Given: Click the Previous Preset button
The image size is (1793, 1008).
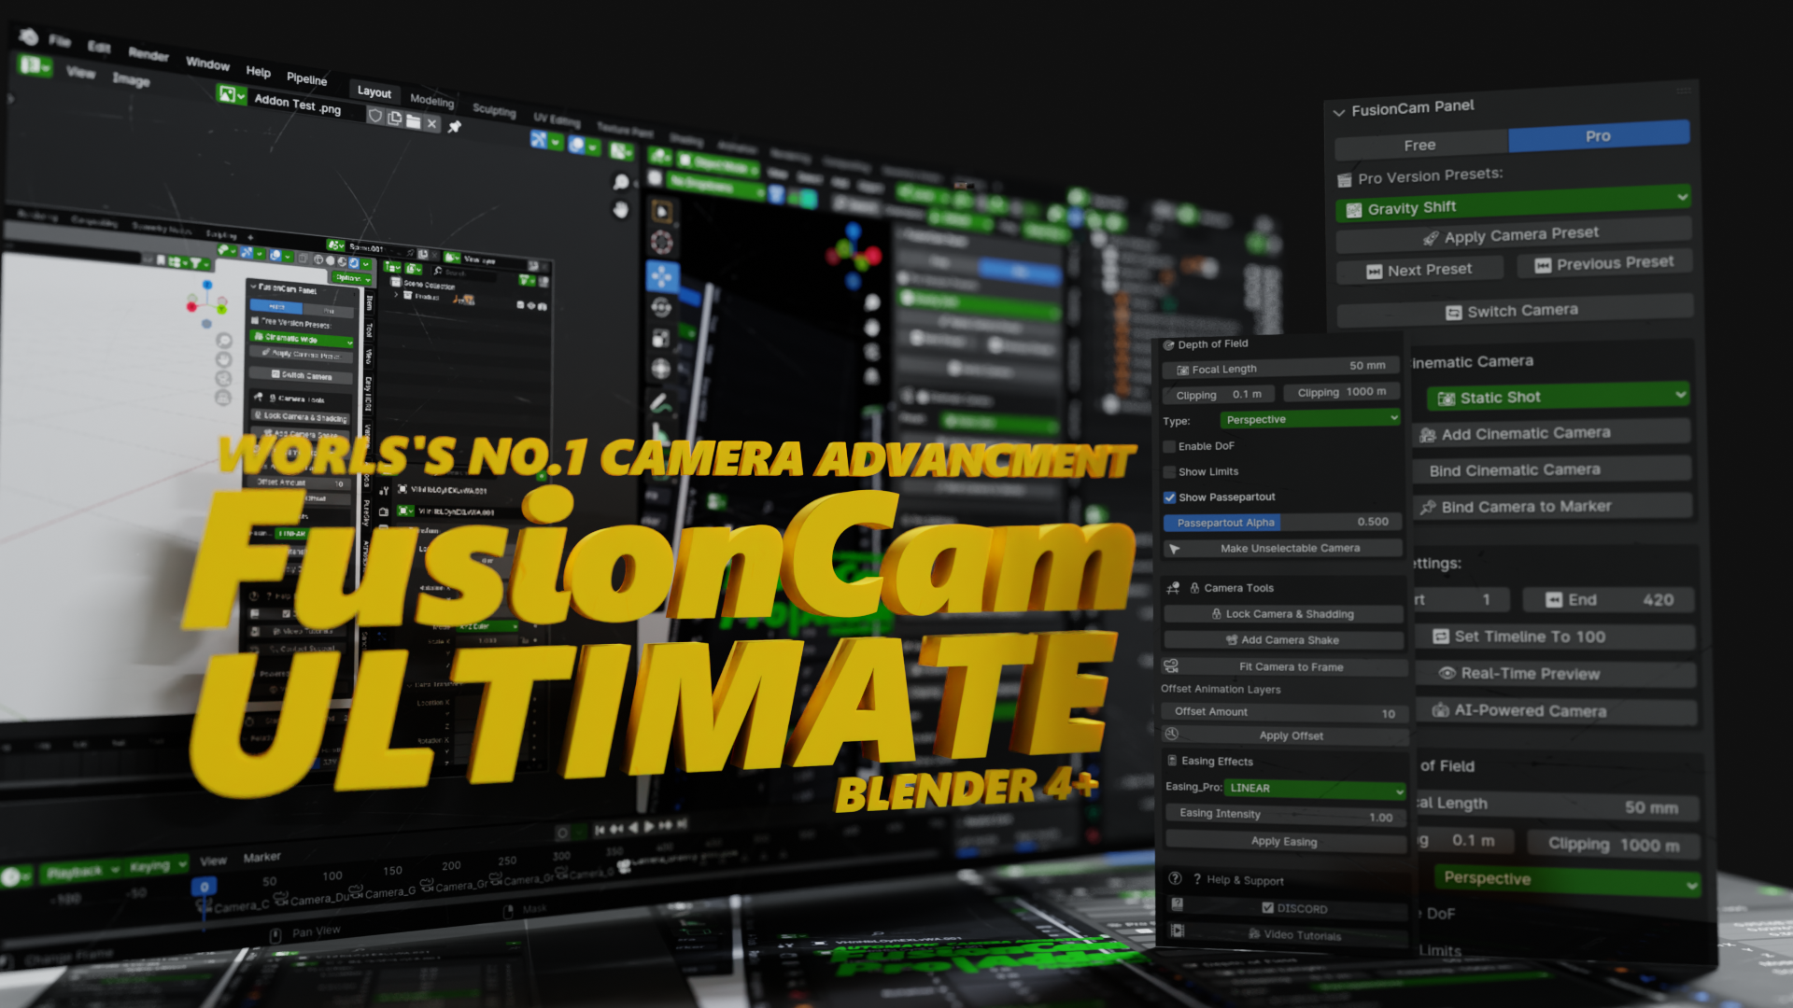Looking at the screenshot, I should point(1604,263).
